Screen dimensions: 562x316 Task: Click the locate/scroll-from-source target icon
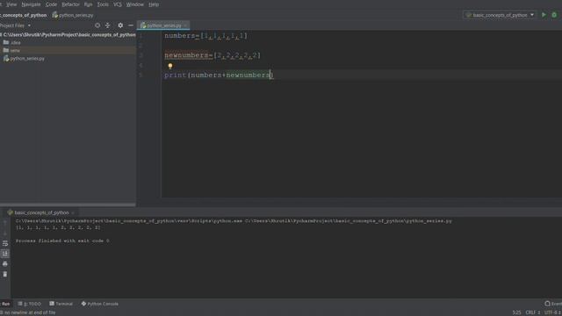pyautogui.click(x=97, y=25)
